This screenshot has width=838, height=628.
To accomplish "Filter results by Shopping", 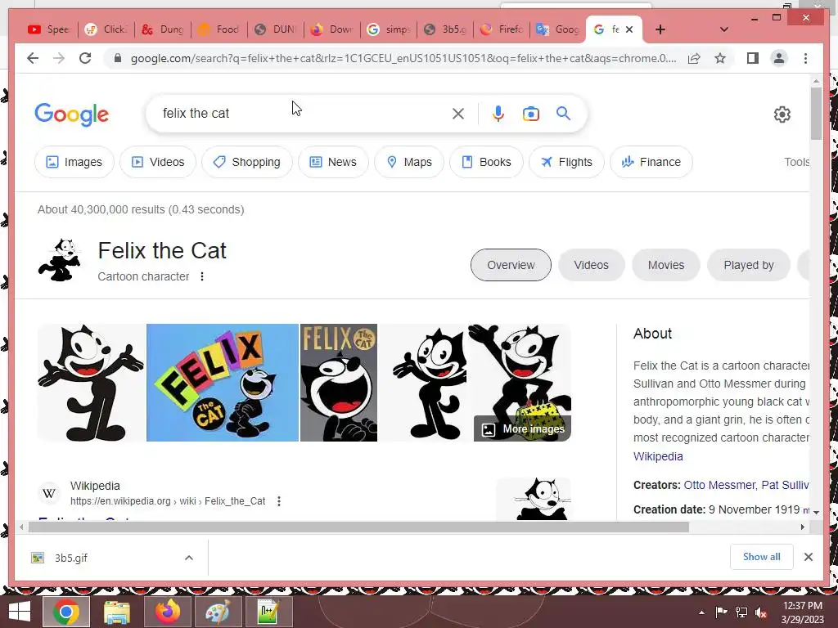I will [247, 162].
